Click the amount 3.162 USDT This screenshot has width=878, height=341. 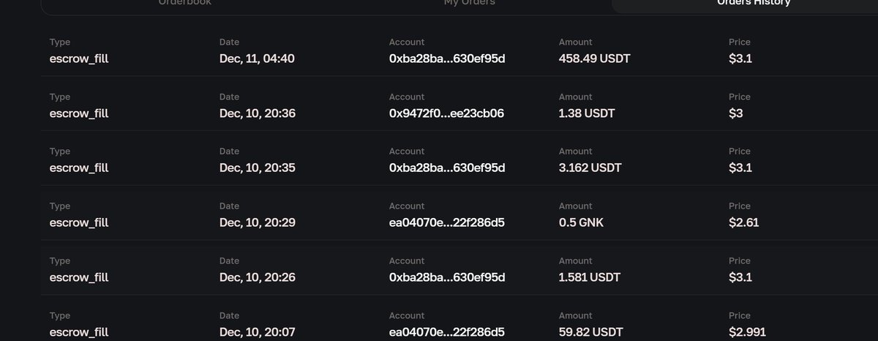click(x=590, y=168)
